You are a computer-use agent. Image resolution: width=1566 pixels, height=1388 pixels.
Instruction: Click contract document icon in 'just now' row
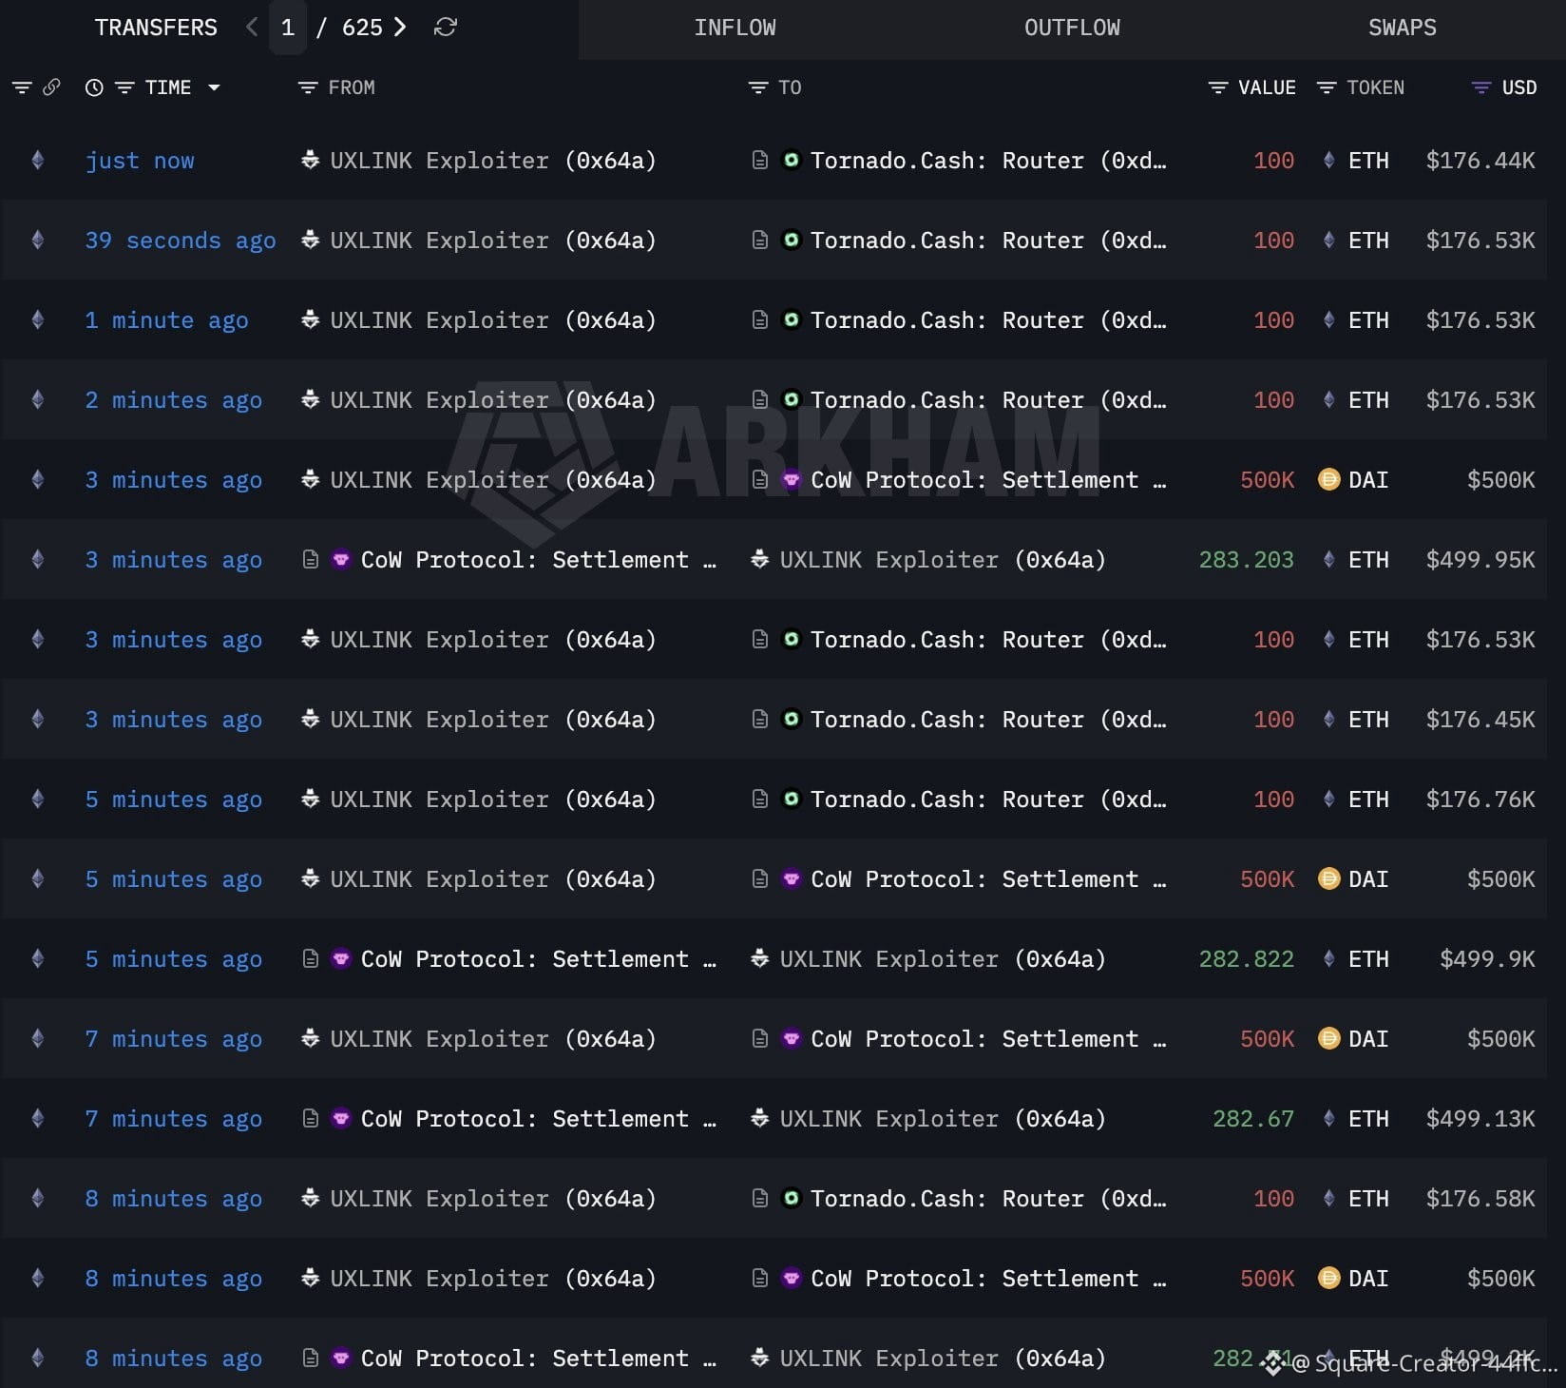[759, 160]
